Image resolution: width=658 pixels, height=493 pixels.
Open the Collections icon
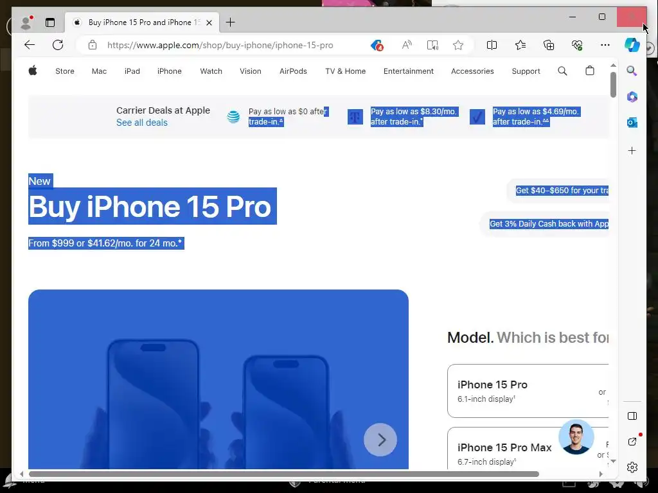(549, 45)
